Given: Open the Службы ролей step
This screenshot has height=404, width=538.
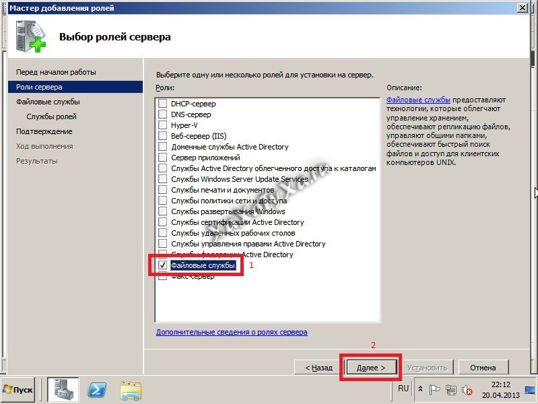Looking at the screenshot, I should tap(51, 116).
